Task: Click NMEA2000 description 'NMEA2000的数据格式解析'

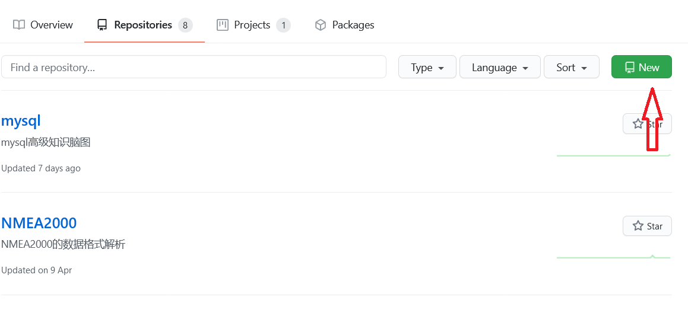Action: tap(63, 244)
